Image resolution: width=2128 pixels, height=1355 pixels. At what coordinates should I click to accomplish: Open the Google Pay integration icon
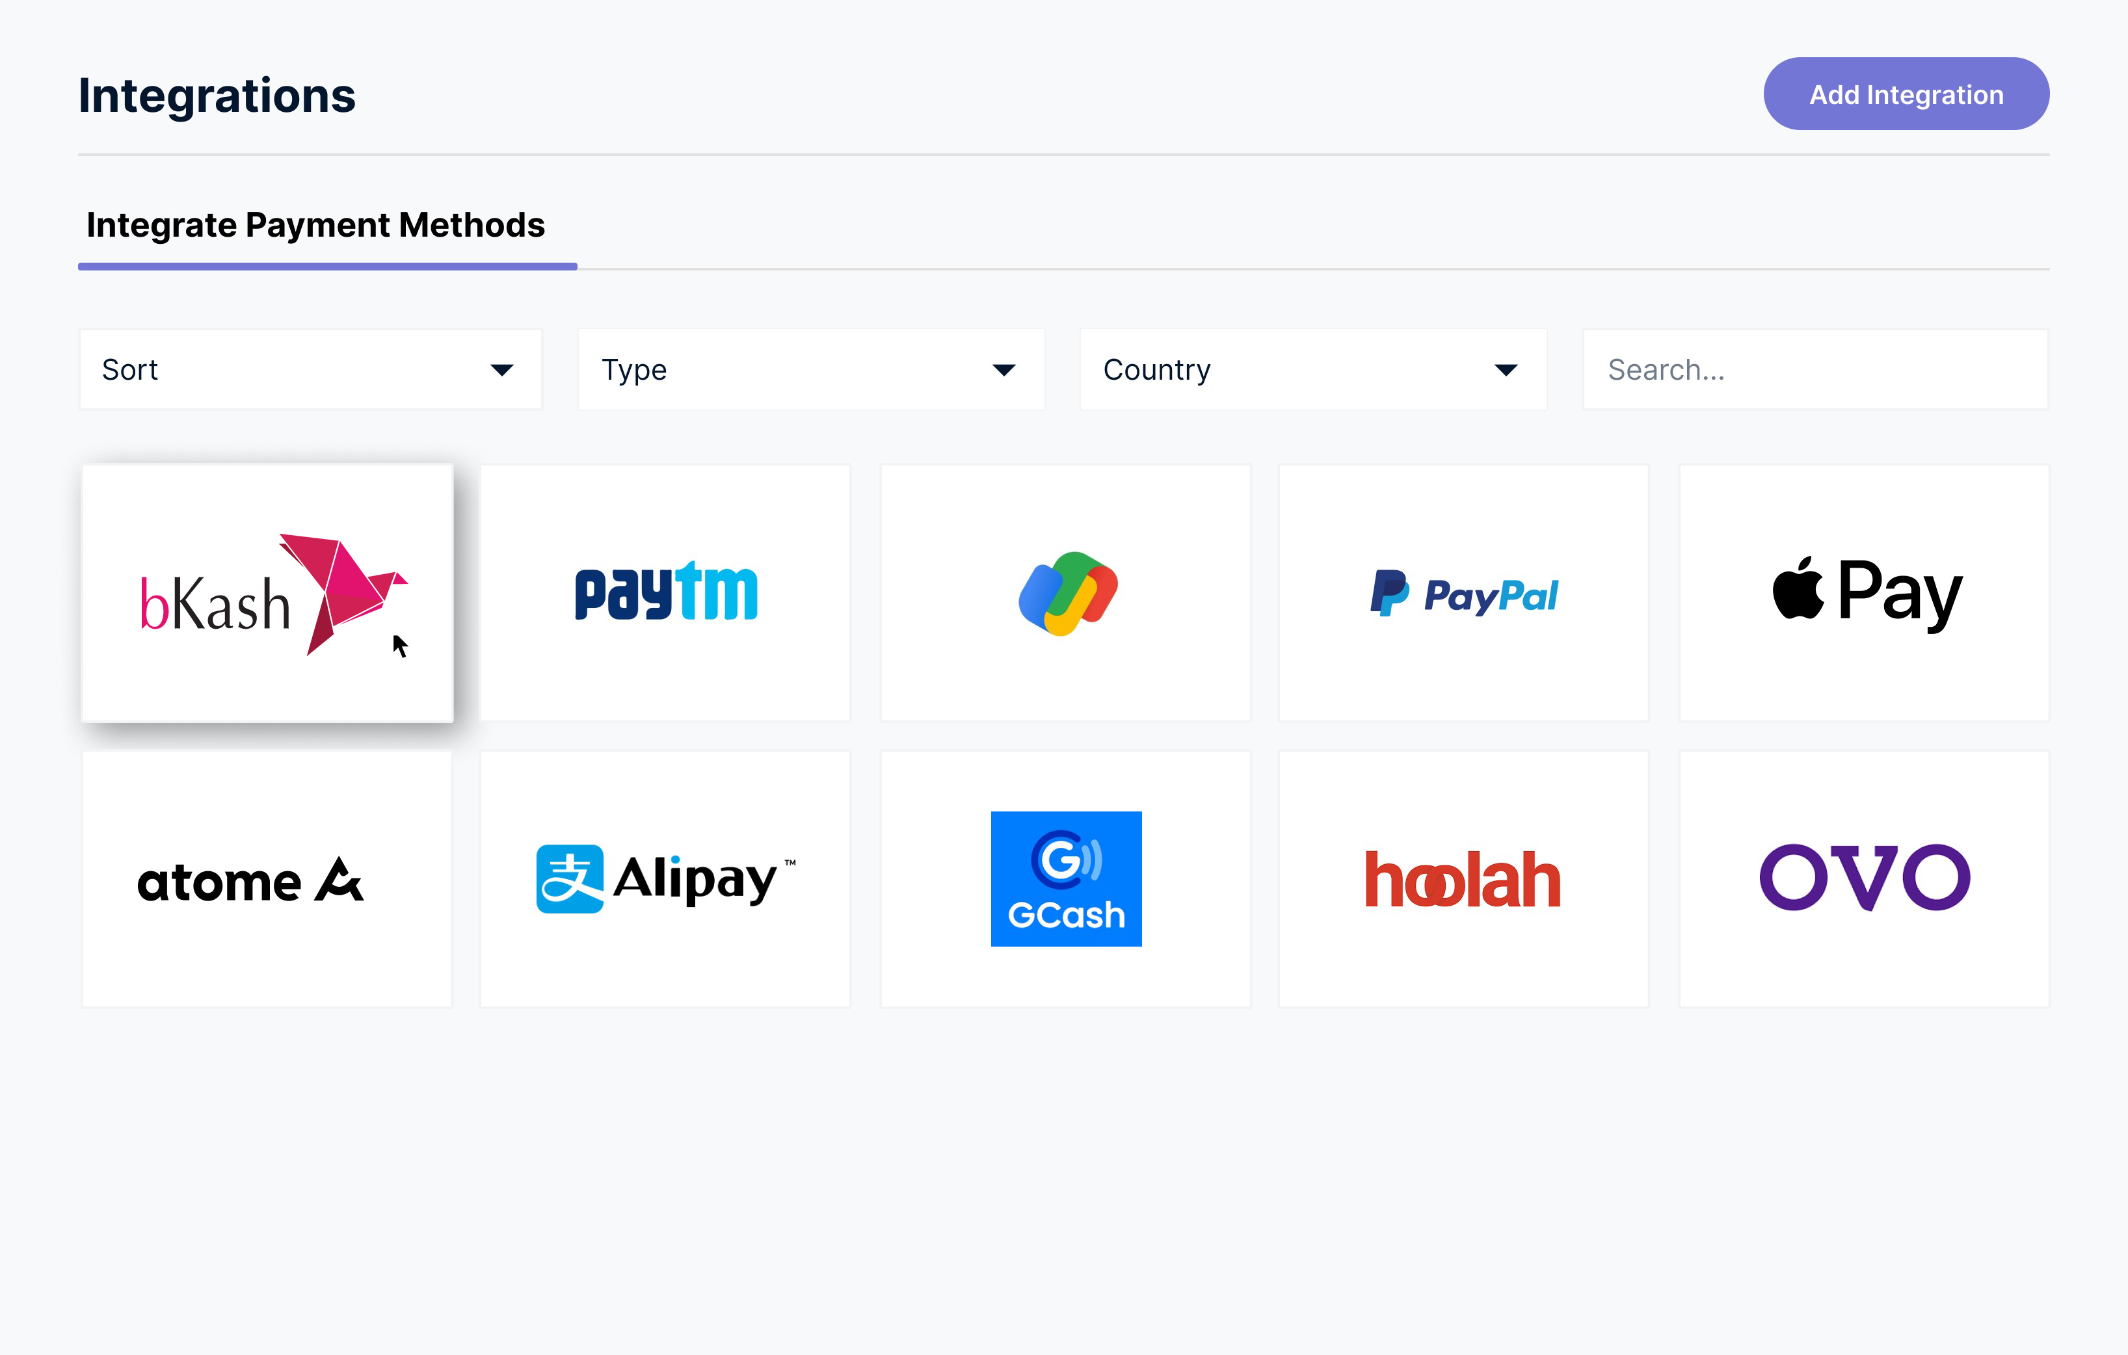(x=1064, y=592)
